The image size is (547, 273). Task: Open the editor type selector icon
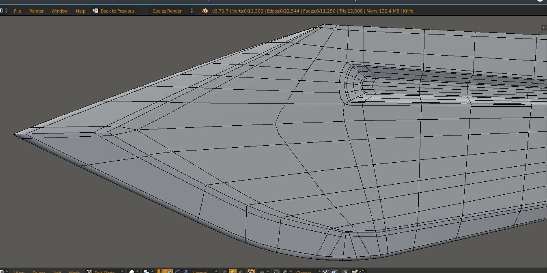click(x=4, y=11)
